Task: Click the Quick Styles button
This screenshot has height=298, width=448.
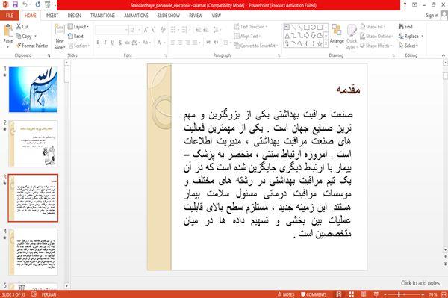Action: (x=352, y=37)
